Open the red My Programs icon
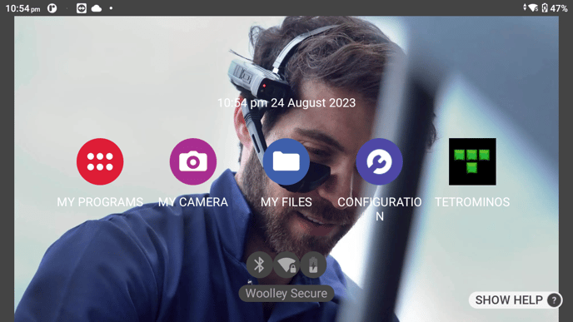The image size is (573, 322). [100, 161]
